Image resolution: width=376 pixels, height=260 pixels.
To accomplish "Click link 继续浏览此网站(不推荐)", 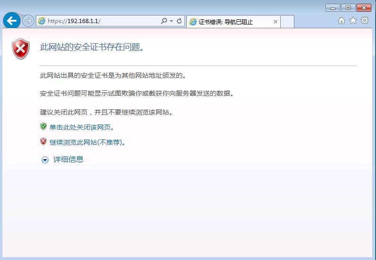I will pos(87,142).
